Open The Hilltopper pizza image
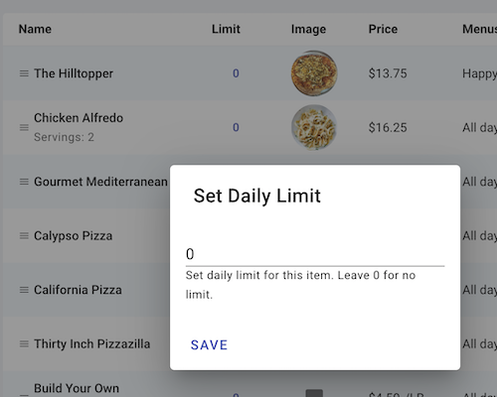This screenshot has height=397, width=497. point(314,73)
